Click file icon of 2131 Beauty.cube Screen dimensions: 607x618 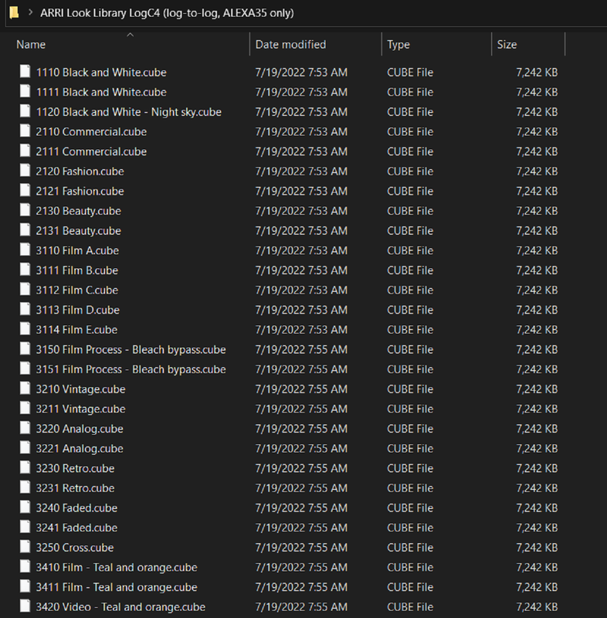(25, 229)
